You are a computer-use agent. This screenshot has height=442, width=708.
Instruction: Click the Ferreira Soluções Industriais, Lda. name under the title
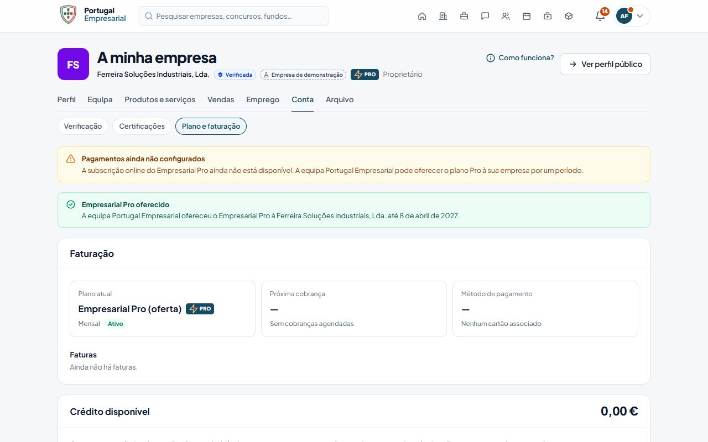[153, 74]
